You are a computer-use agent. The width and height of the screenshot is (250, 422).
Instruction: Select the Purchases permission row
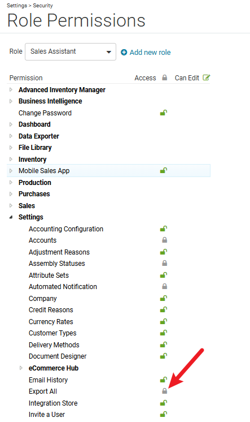point(108,194)
